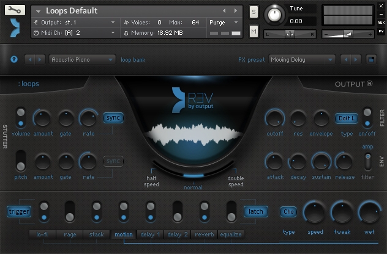Toggle the stack effect switch
387x254 pixels.
coord(97,212)
